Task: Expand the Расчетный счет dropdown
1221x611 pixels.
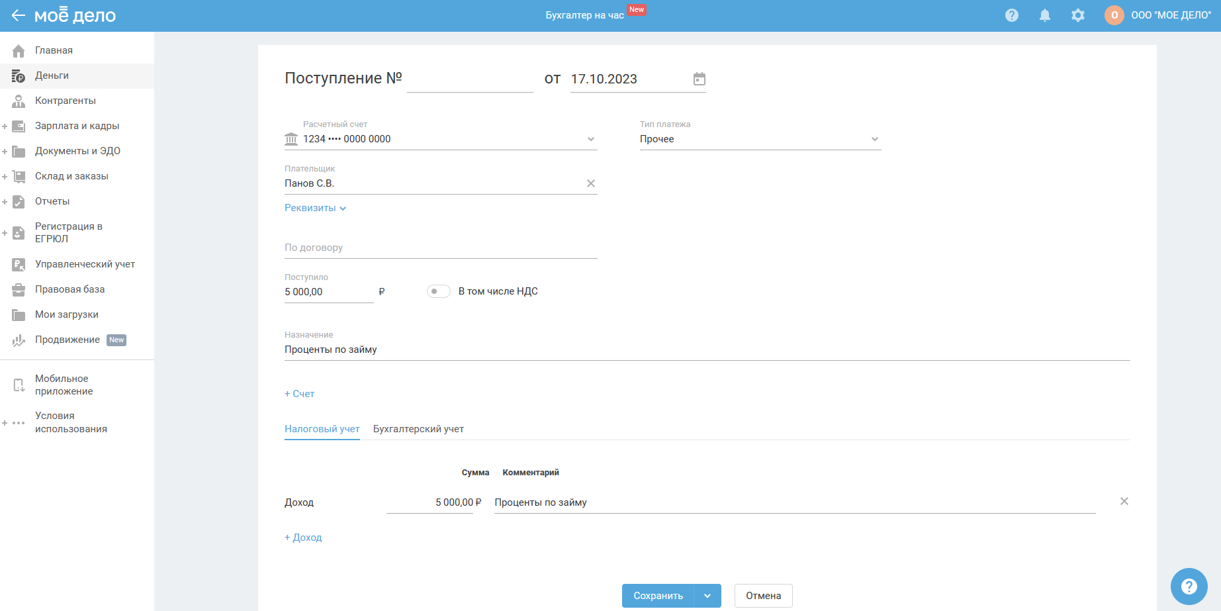Action: tap(590, 139)
